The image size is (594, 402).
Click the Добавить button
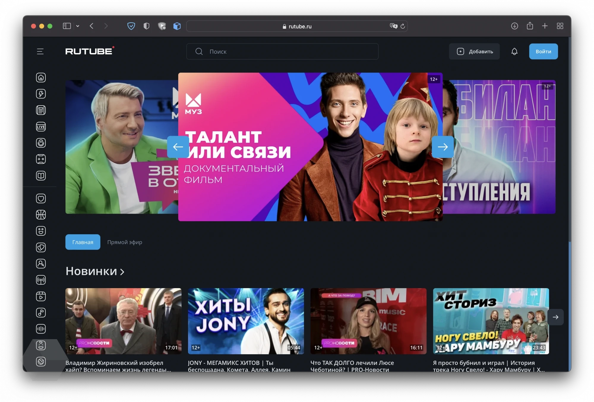point(474,52)
